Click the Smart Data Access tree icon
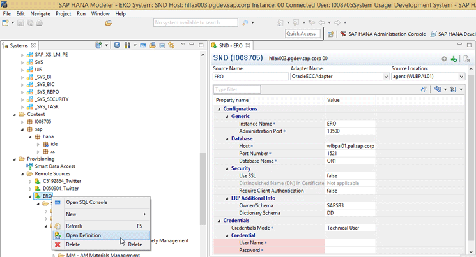The image size is (476, 257). click(29, 166)
